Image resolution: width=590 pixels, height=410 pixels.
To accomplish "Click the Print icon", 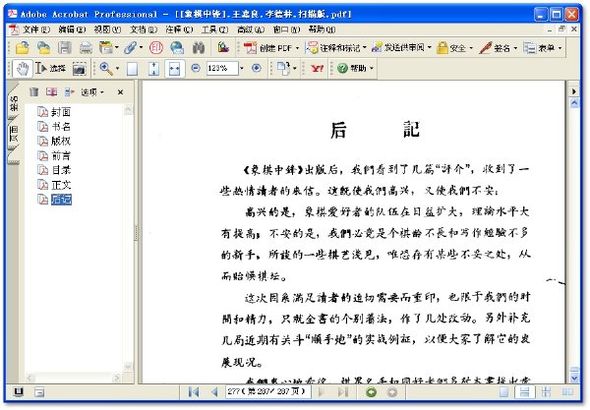I will coord(86,48).
